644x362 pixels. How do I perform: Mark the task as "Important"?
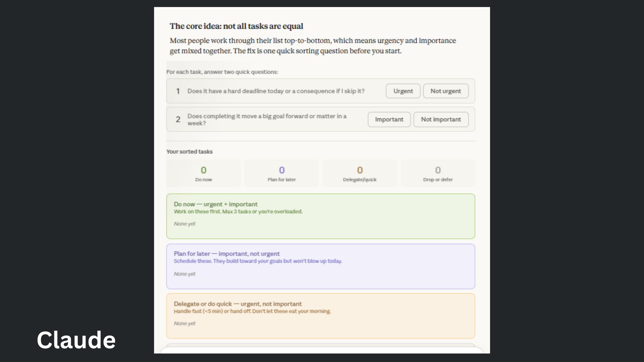pyautogui.click(x=389, y=119)
